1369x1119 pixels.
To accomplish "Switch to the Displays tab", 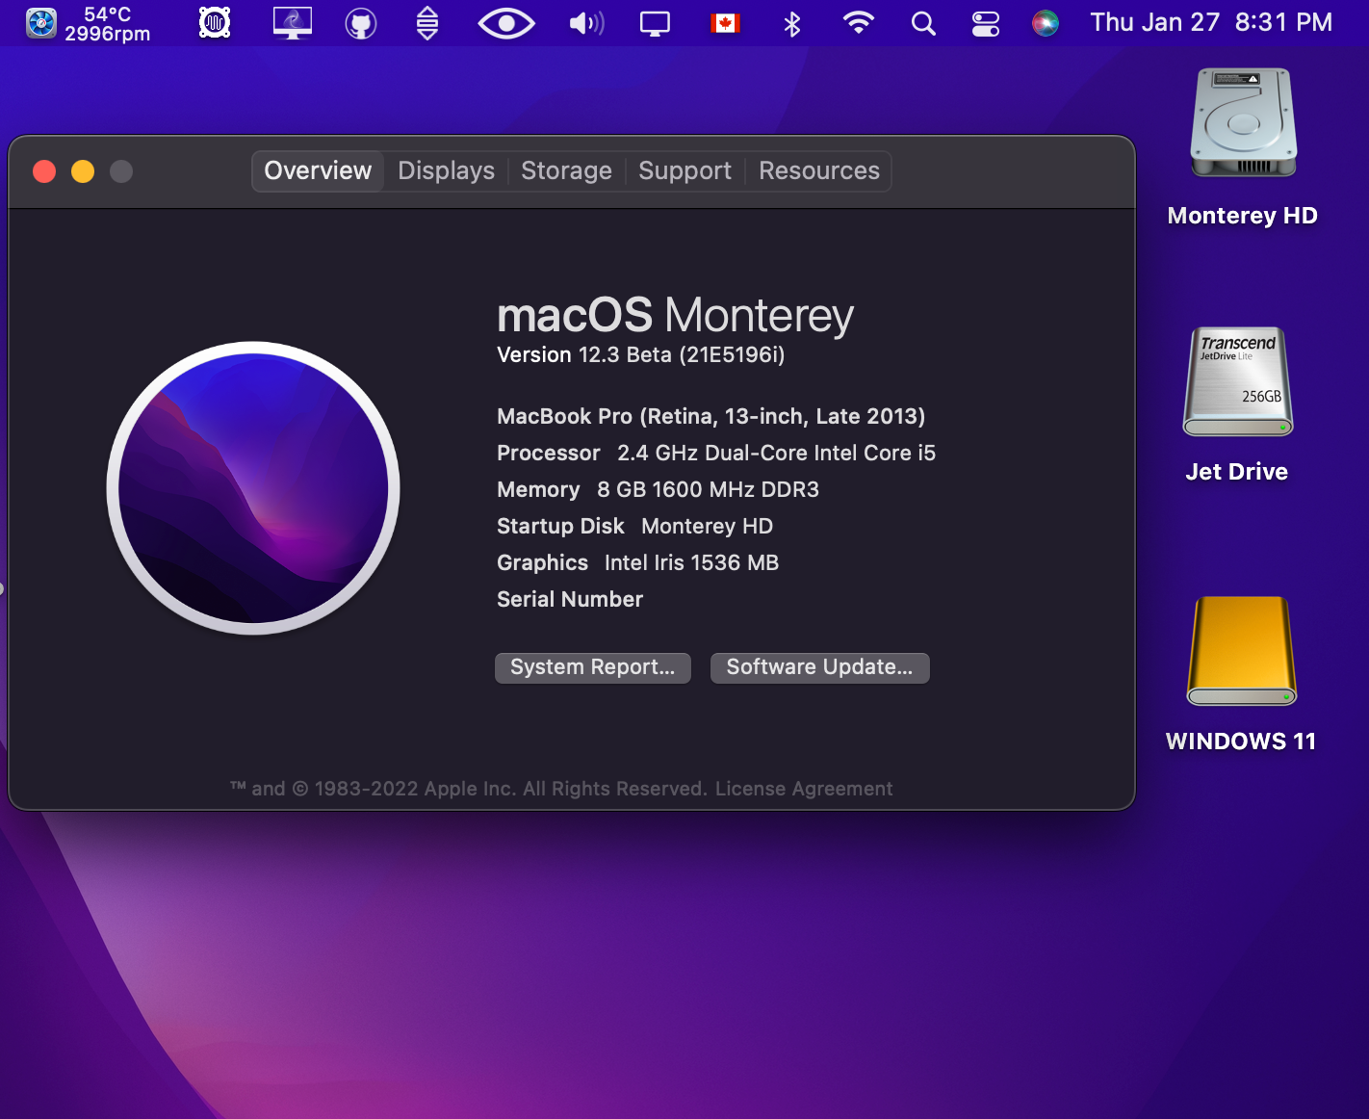I will 446,170.
